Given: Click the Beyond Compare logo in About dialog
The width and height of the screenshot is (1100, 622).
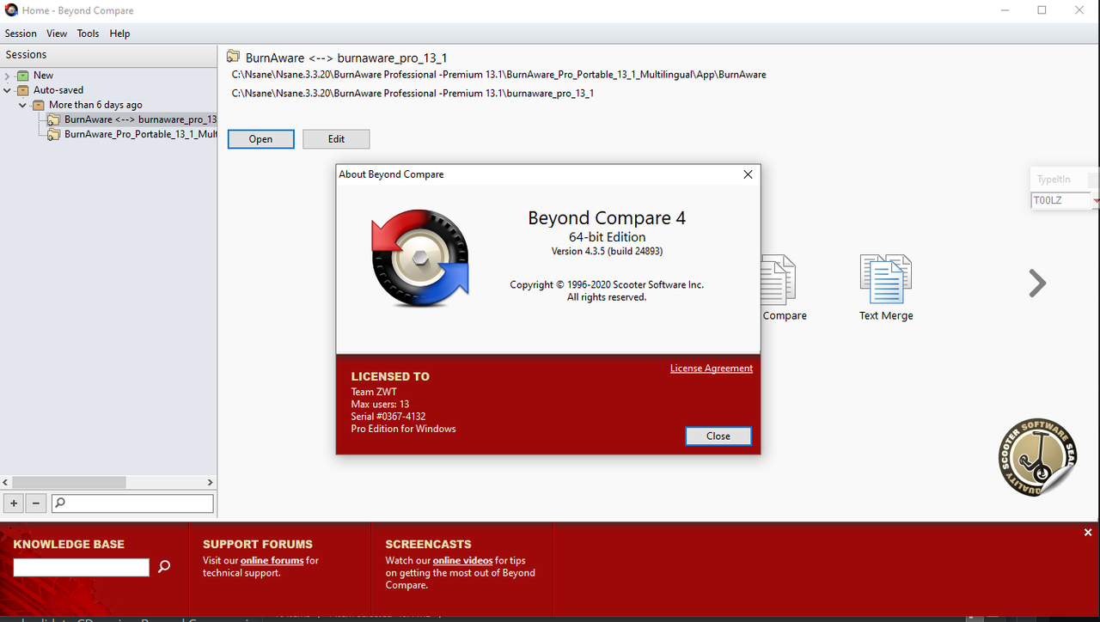Looking at the screenshot, I should [x=420, y=258].
